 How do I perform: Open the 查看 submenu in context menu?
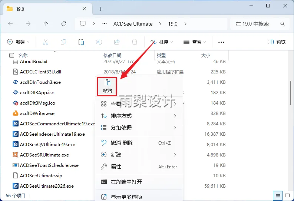coord(139,104)
